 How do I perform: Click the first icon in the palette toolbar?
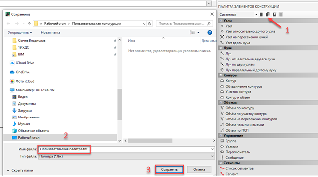(261, 14)
